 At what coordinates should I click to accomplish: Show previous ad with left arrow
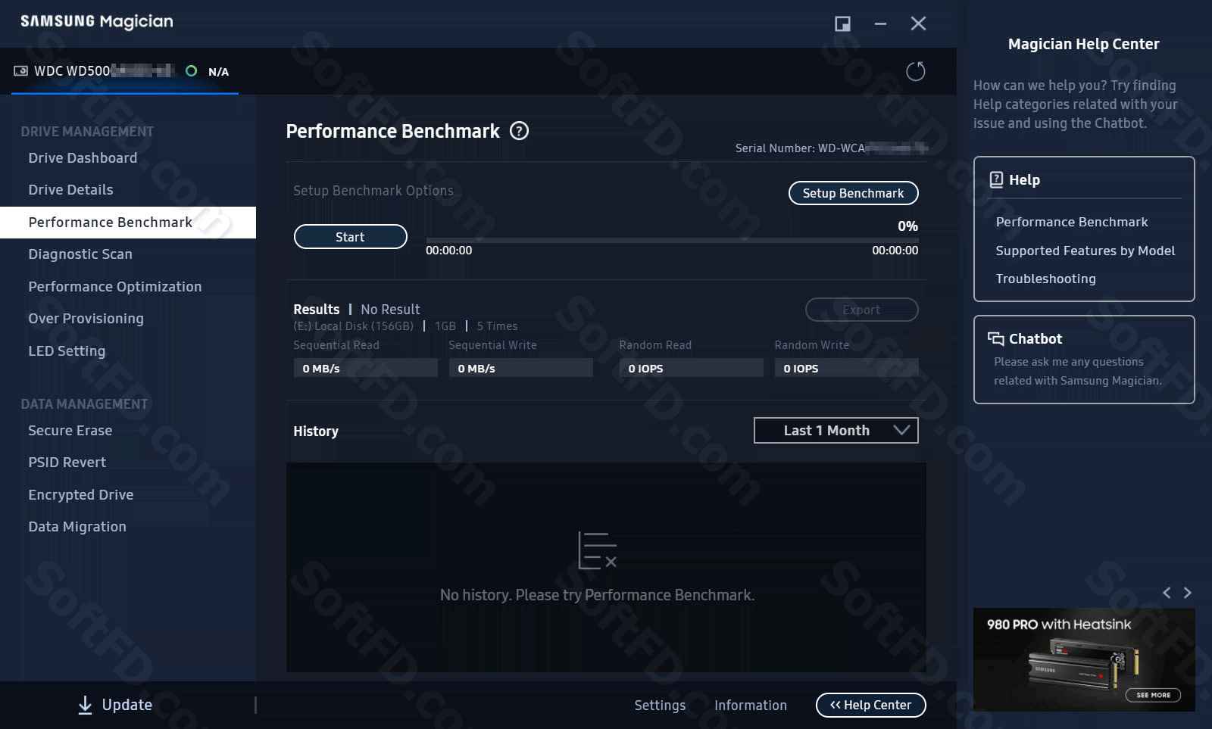point(1167,593)
